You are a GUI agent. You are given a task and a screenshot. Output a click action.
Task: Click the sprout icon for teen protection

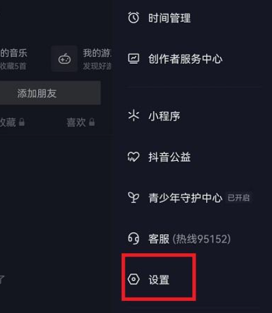pos(134,197)
